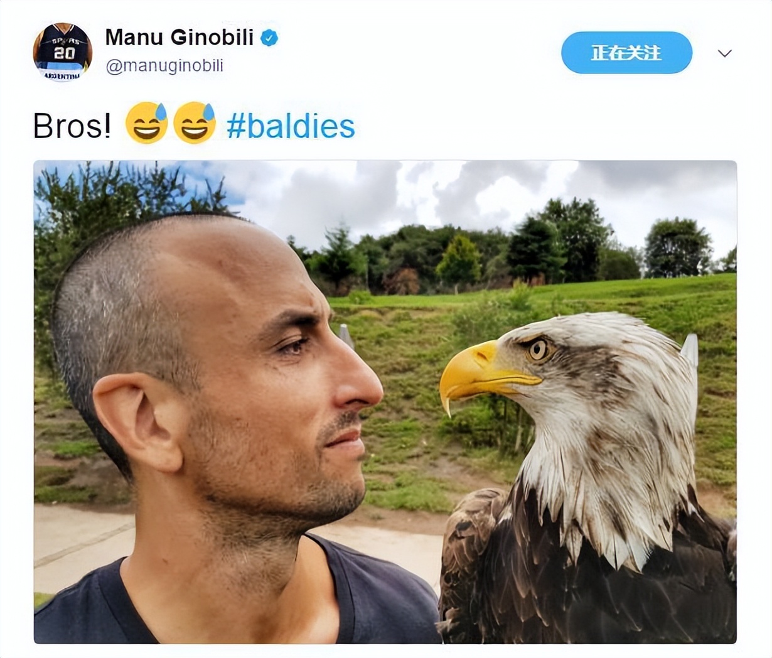Viewport: 772px width, 658px height.
Task: Expand the tweet options chevron
Action: click(x=725, y=53)
